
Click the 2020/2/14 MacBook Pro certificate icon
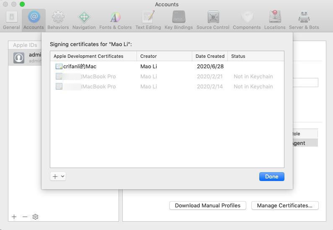pos(59,86)
